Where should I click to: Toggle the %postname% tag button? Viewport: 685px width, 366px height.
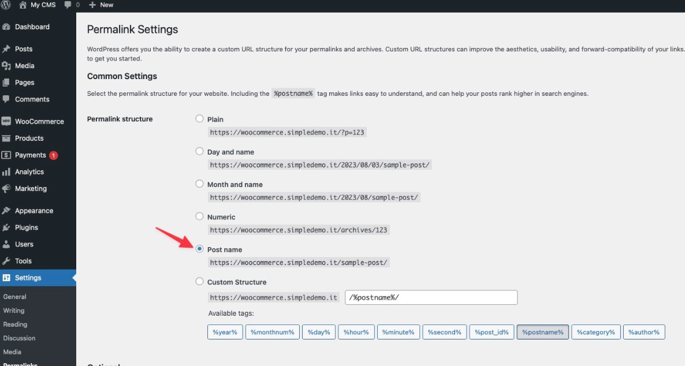[x=543, y=332]
